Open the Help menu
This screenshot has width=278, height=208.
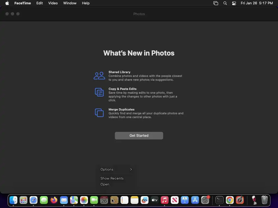click(86, 3)
